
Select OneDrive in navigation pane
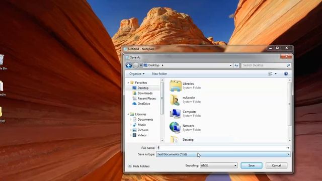click(x=144, y=104)
